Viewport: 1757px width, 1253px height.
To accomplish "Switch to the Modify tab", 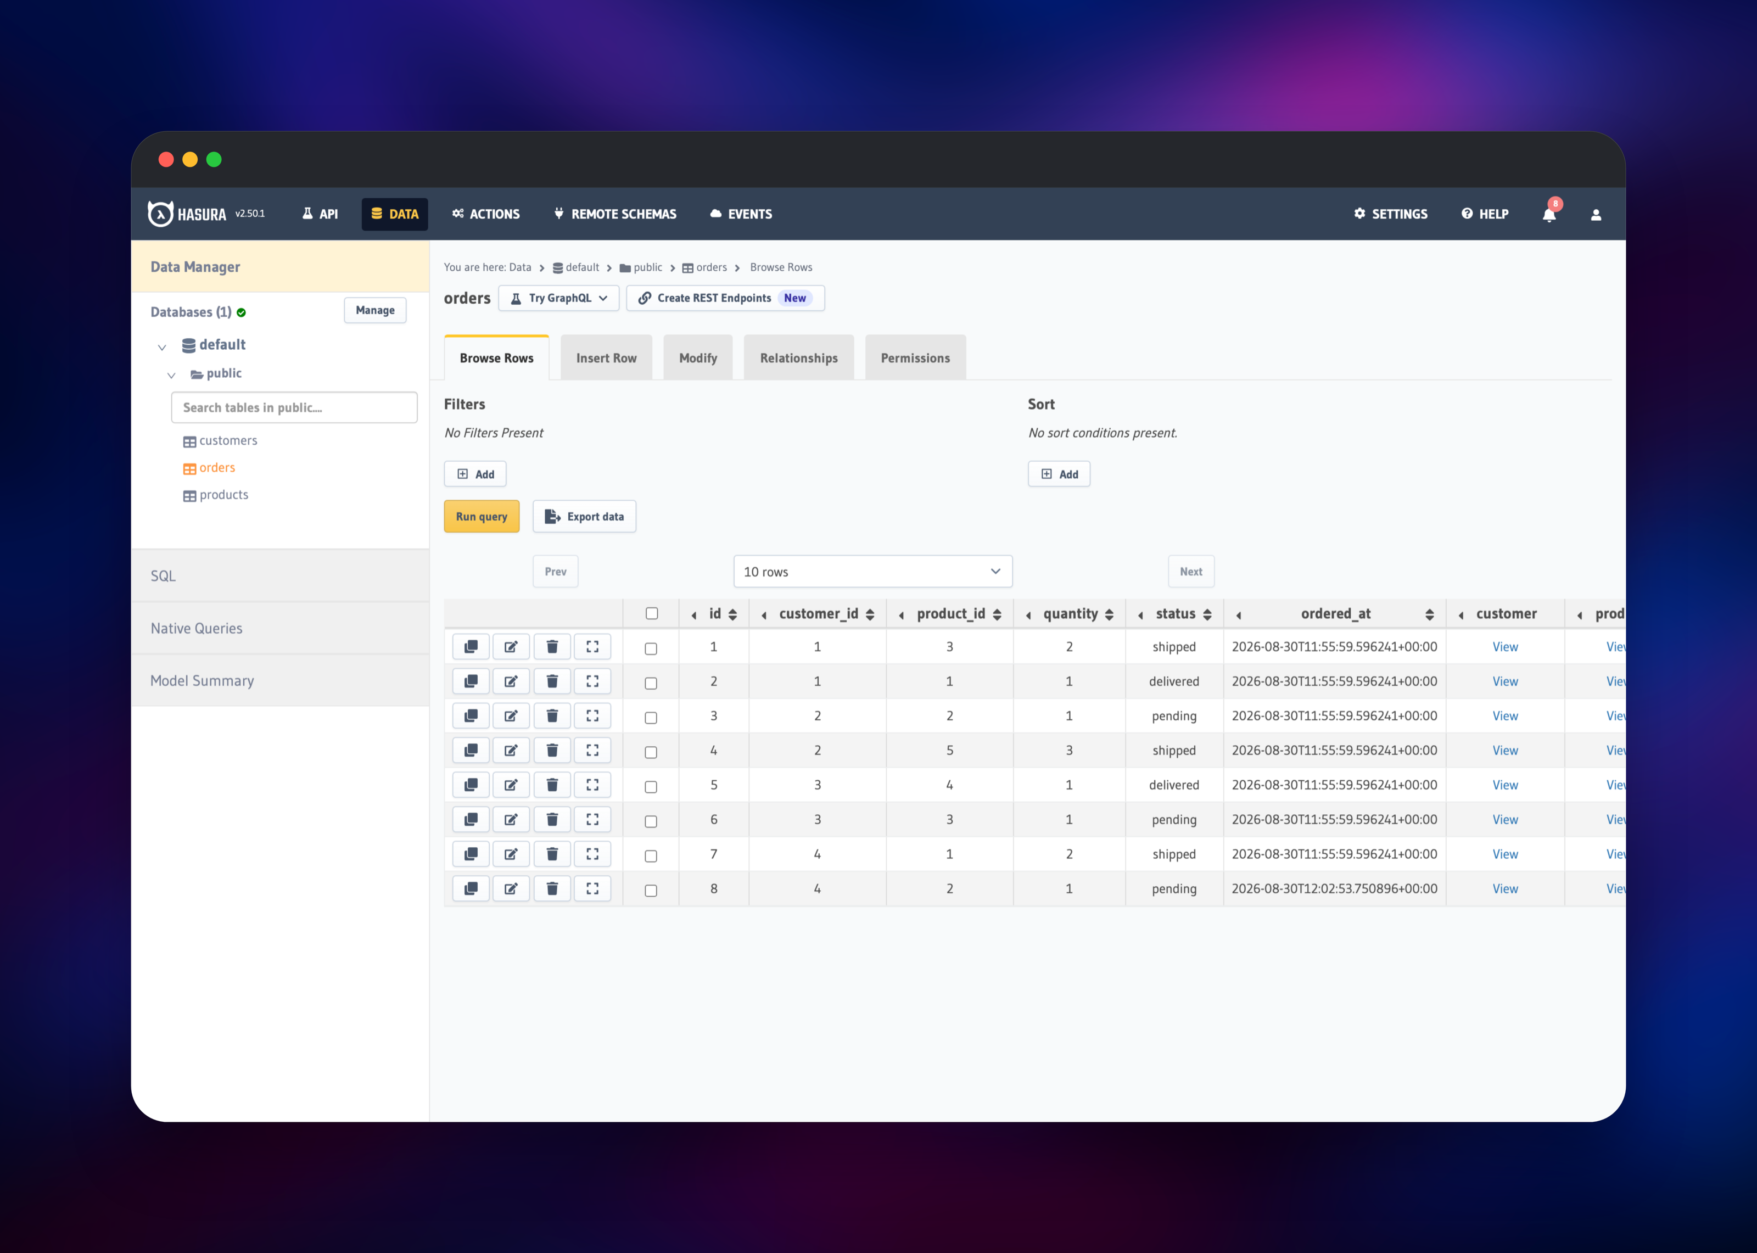I will (698, 358).
